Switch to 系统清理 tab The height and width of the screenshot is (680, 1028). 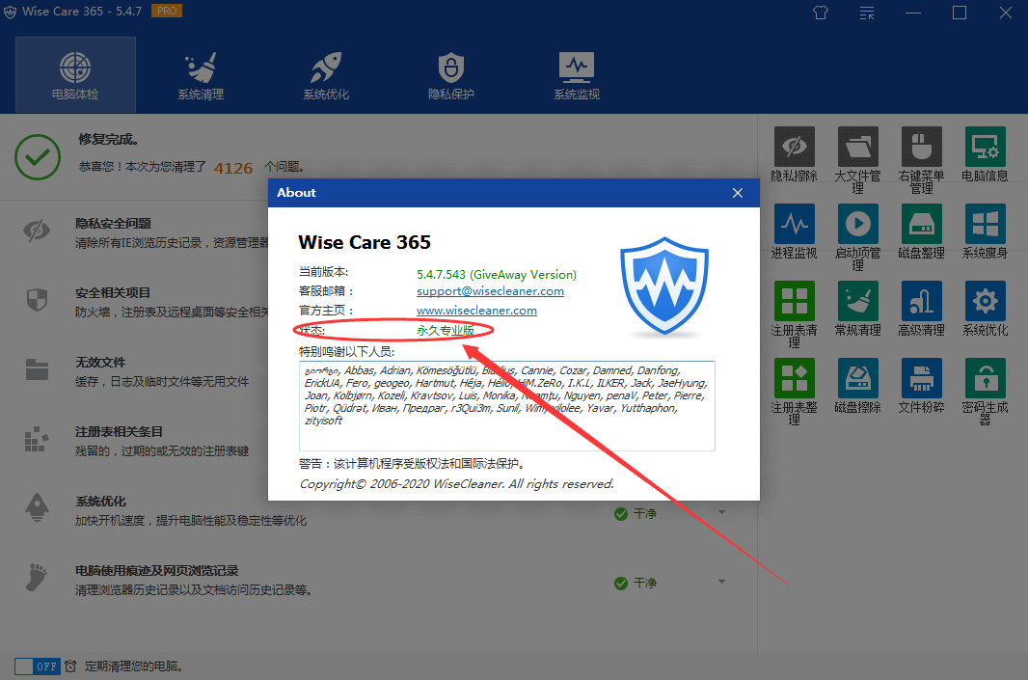click(x=201, y=75)
